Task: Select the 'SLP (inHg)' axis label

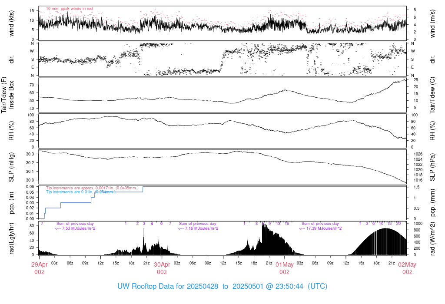Action: (11, 167)
